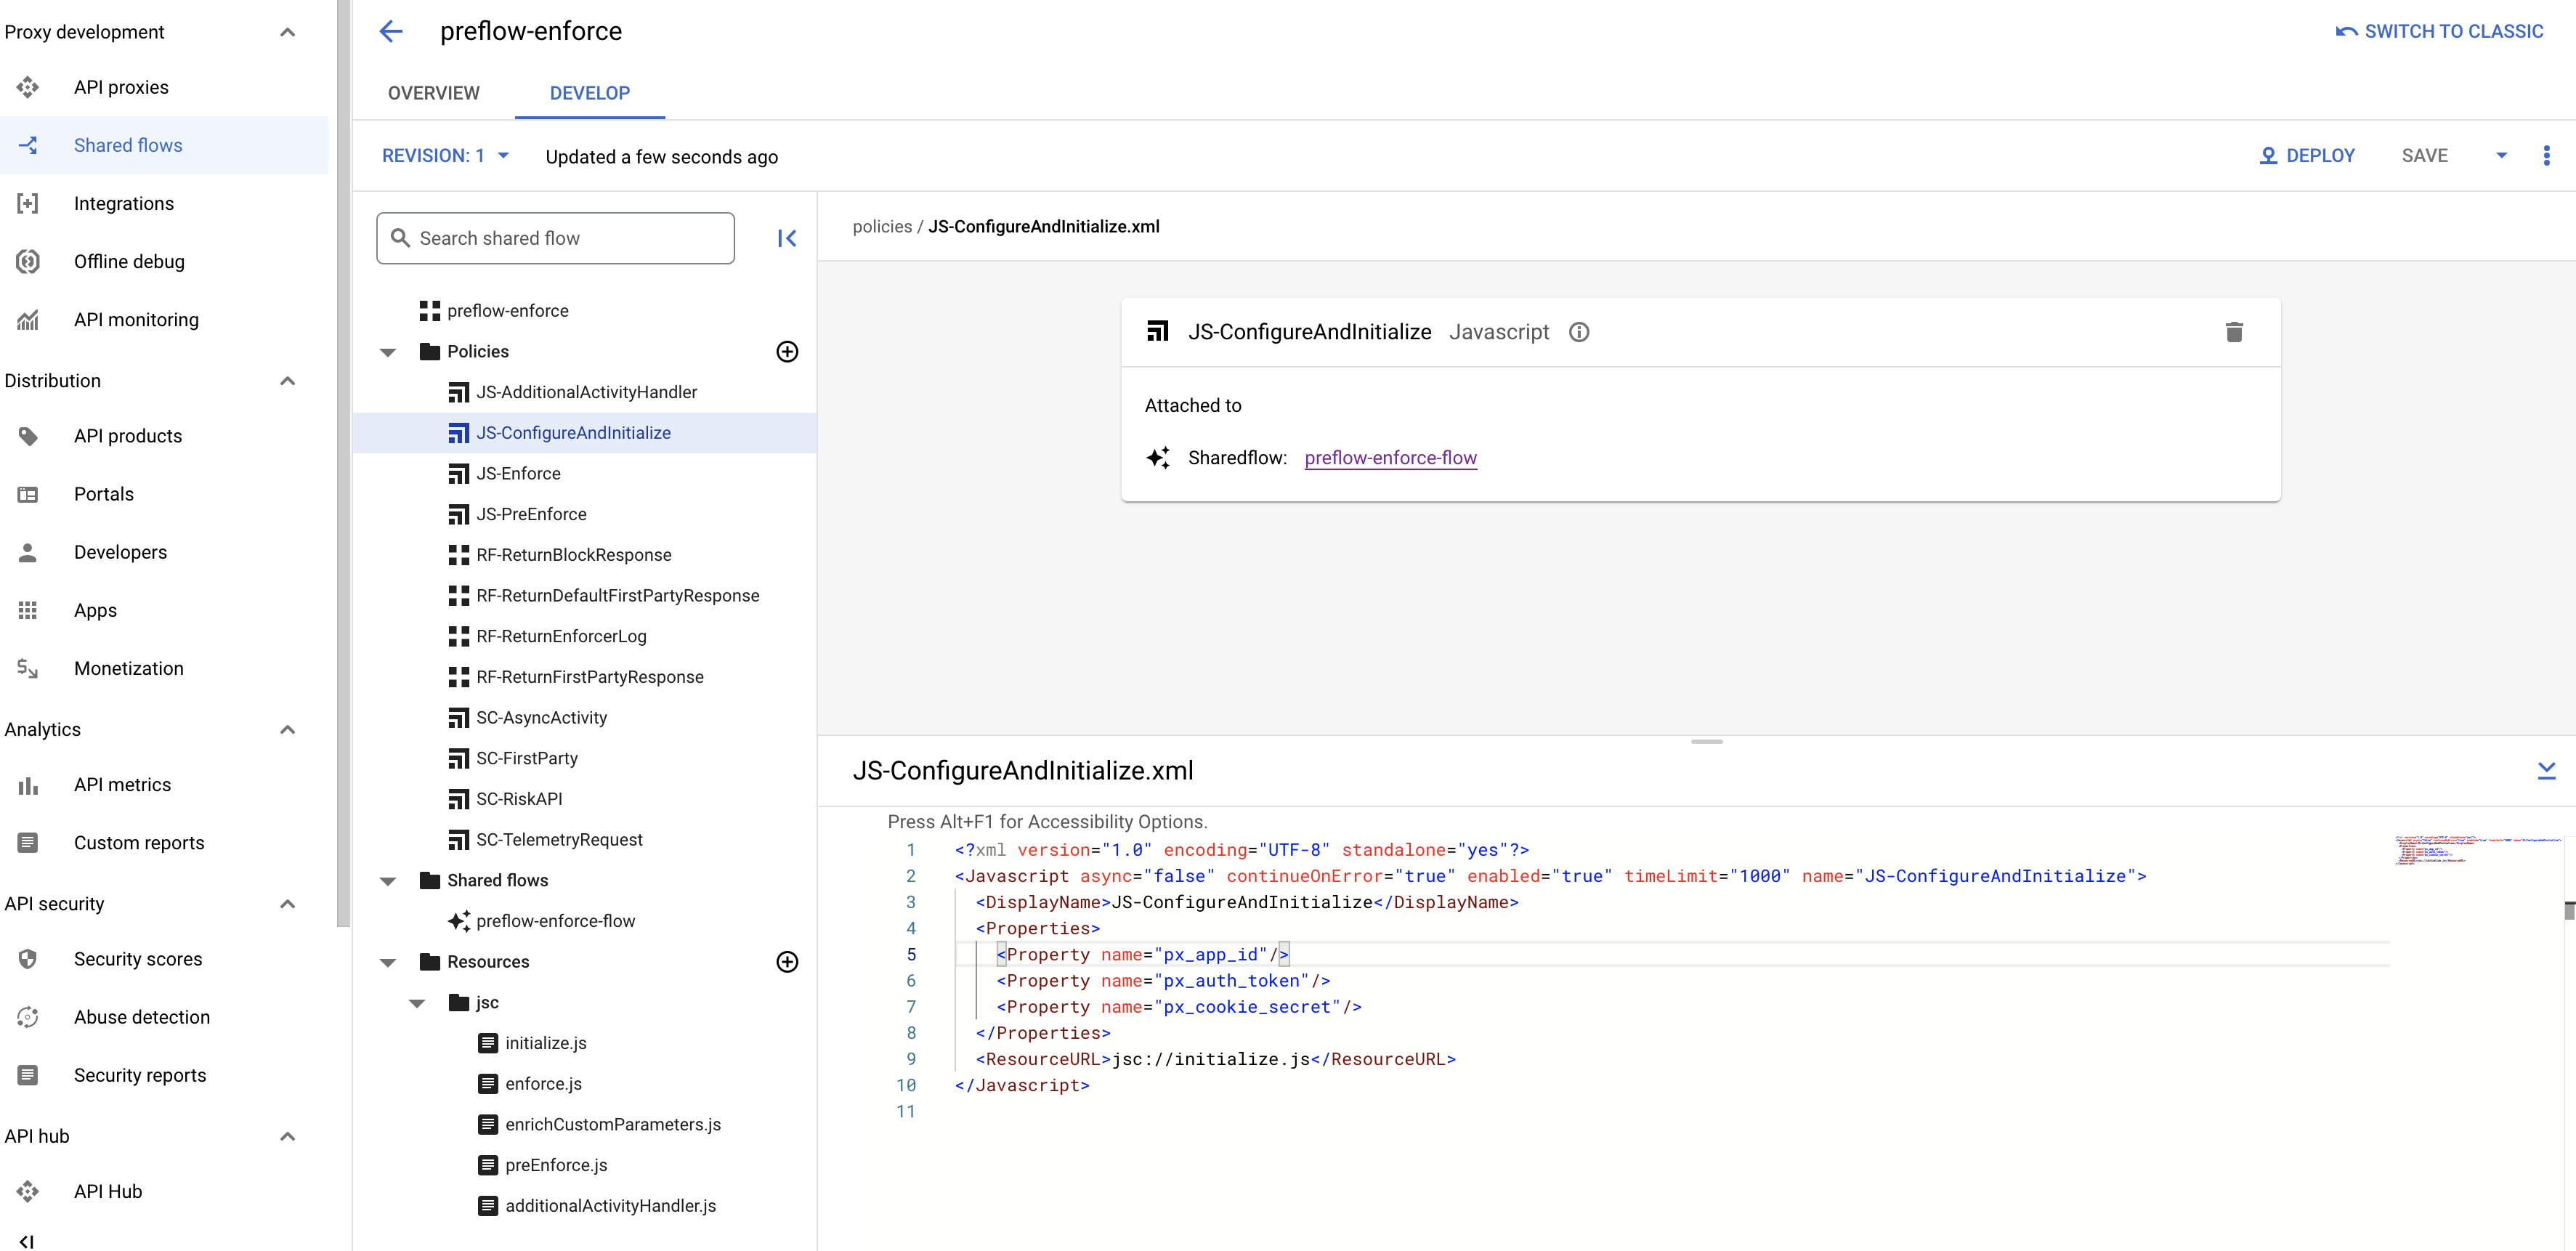Collapse the jsc resources folder
Image resolution: width=2576 pixels, height=1251 pixels.
point(417,1003)
